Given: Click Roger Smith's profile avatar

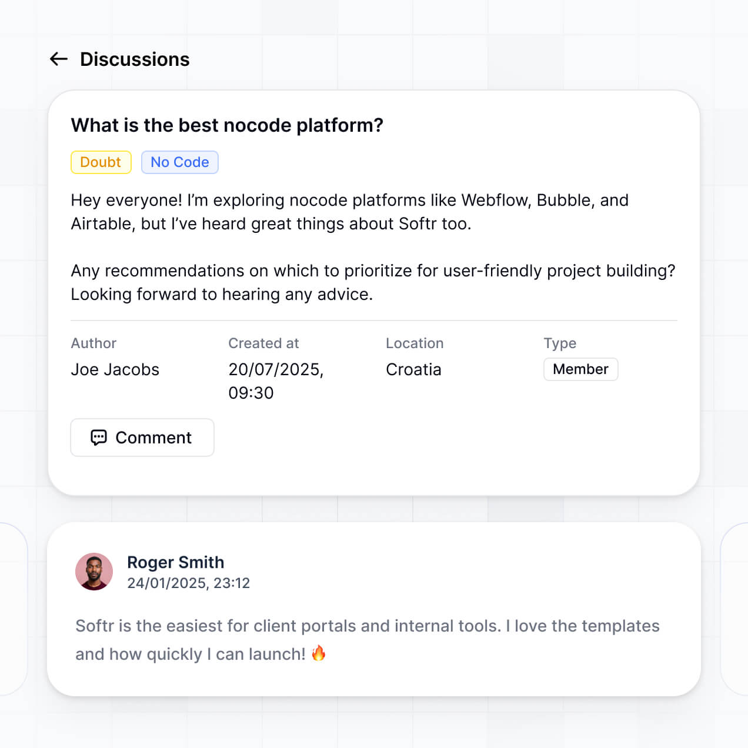Looking at the screenshot, I should [x=95, y=571].
